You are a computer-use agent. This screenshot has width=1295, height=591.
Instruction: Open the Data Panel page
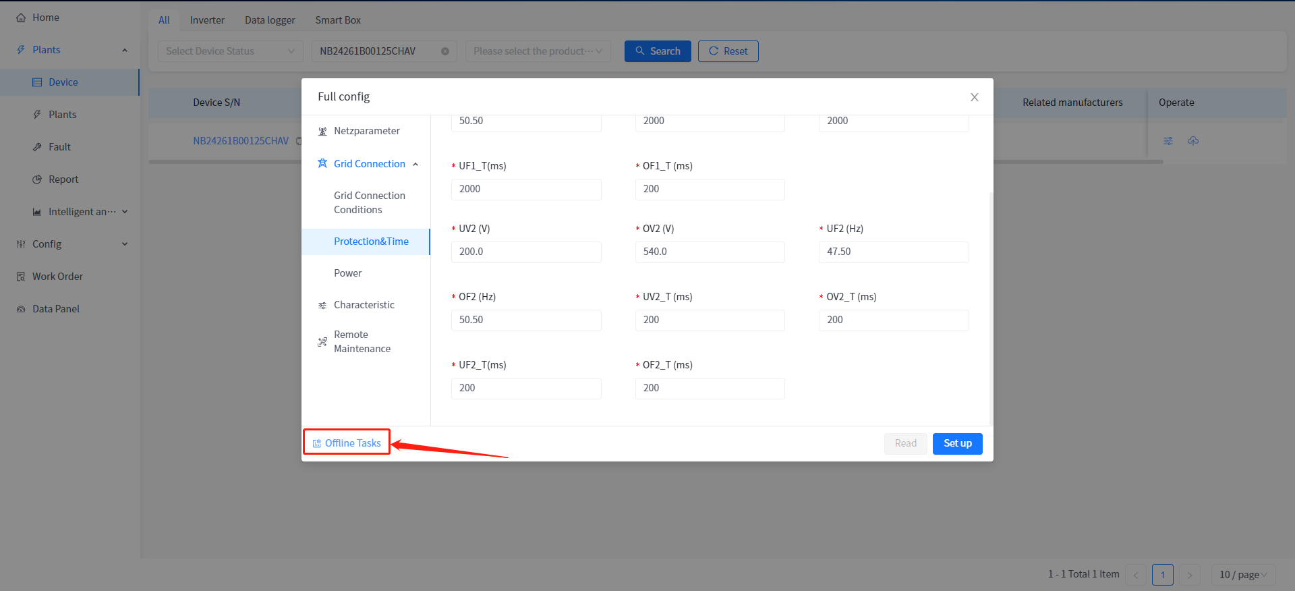point(55,309)
